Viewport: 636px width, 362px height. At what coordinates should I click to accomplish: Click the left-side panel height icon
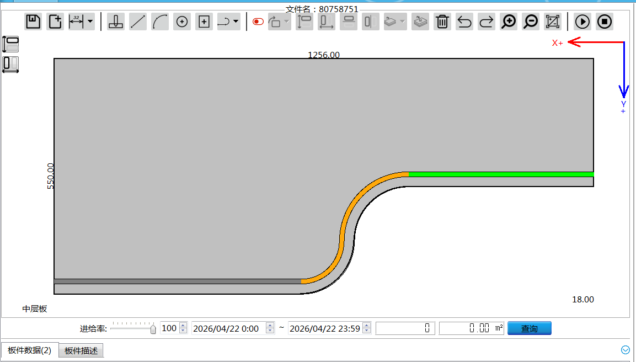click(10, 44)
